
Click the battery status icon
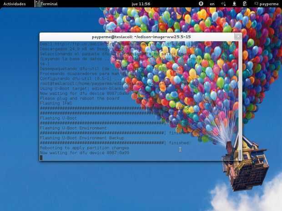[245, 4]
